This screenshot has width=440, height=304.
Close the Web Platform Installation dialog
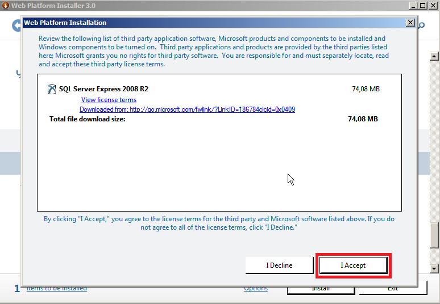point(410,23)
